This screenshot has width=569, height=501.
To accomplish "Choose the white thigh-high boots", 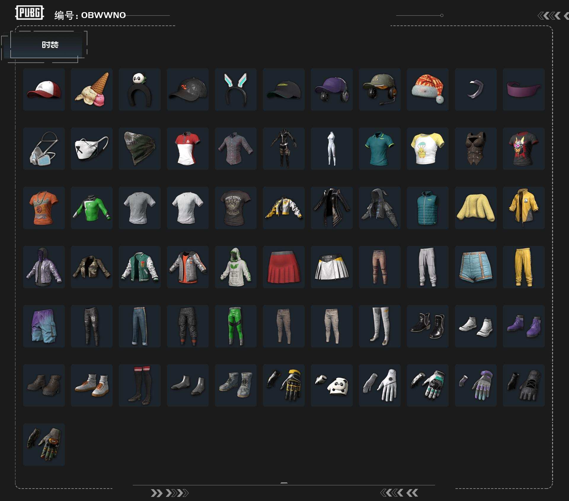I will pos(380,326).
